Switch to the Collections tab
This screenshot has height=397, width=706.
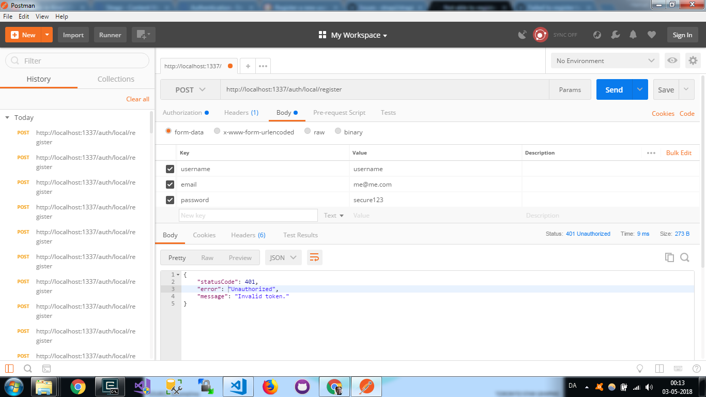point(116,79)
